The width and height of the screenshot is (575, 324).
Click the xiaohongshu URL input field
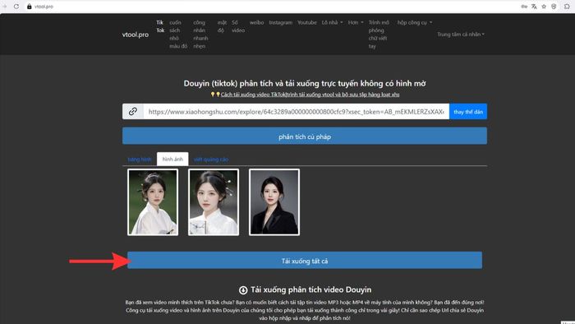(x=296, y=111)
